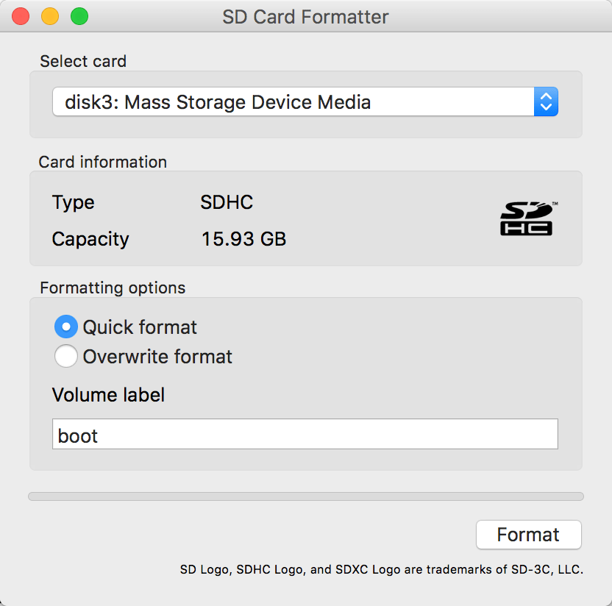Expand the disk3 Mass Storage device list
This screenshot has width=612, height=606.
pyautogui.click(x=546, y=102)
